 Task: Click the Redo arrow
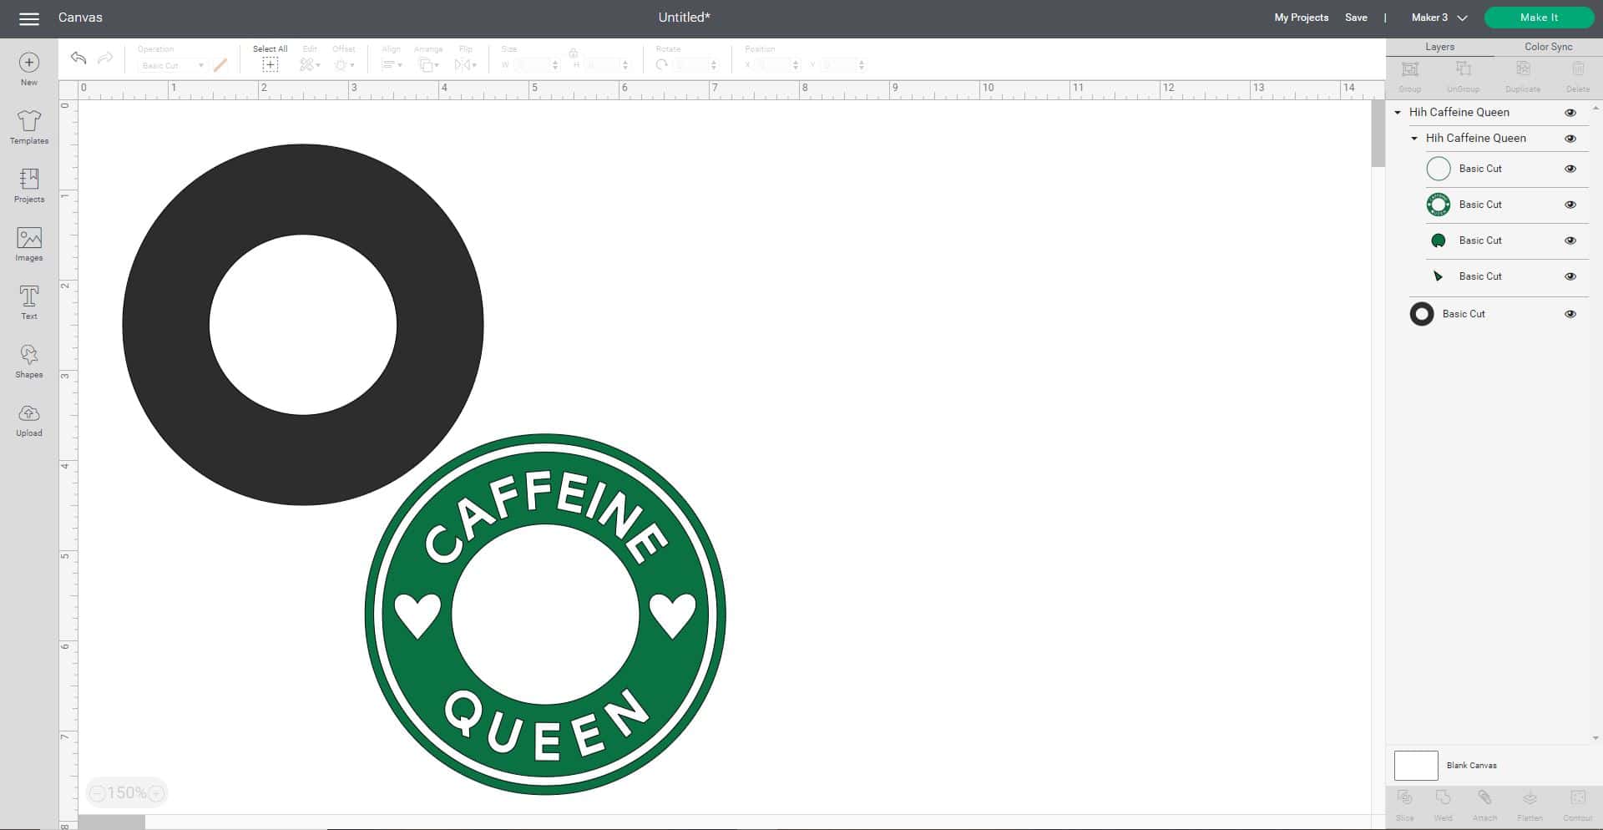(105, 58)
